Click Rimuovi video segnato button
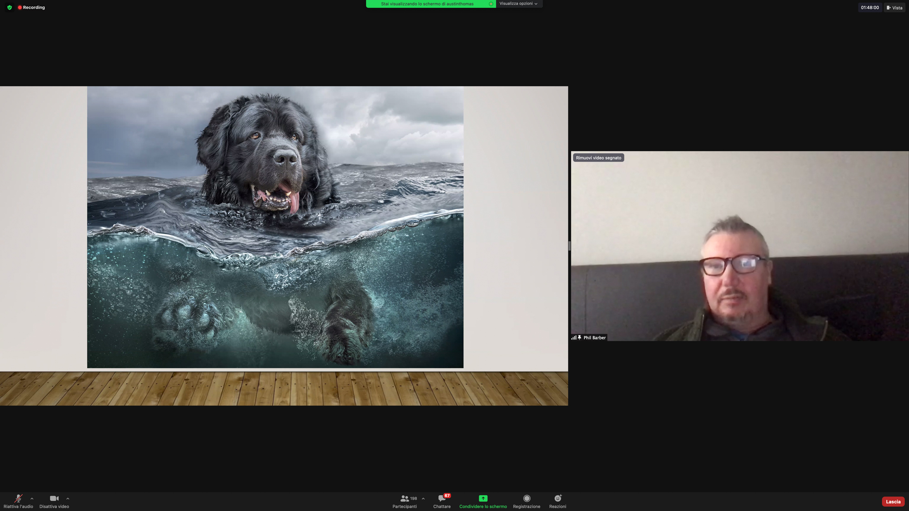Image resolution: width=909 pixels, height=511 pixels. (598, 158)
